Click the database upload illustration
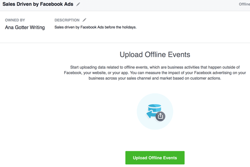 click(x=155, y=111)
